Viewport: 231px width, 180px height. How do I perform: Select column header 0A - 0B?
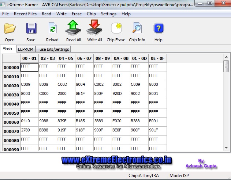(x=121, y=58)
